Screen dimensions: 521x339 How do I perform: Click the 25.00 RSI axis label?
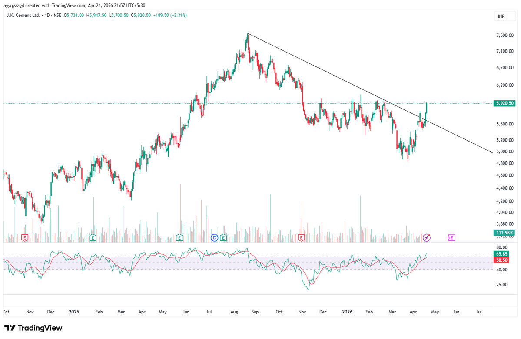pos(502,285)
